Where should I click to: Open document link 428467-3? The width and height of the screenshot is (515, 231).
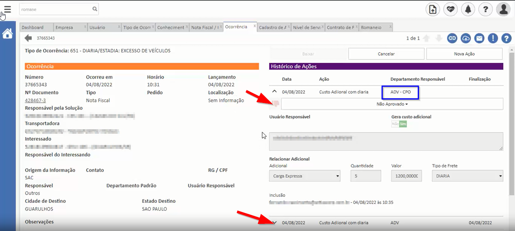tap(35, 101)
